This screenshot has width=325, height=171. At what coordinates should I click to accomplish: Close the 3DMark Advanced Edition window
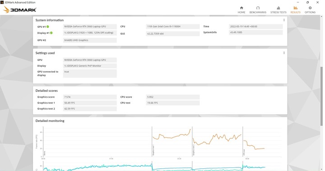(x=317, y=3)
